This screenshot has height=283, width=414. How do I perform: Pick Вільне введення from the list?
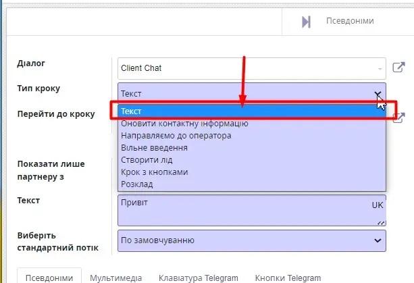(x=252, y=147)
